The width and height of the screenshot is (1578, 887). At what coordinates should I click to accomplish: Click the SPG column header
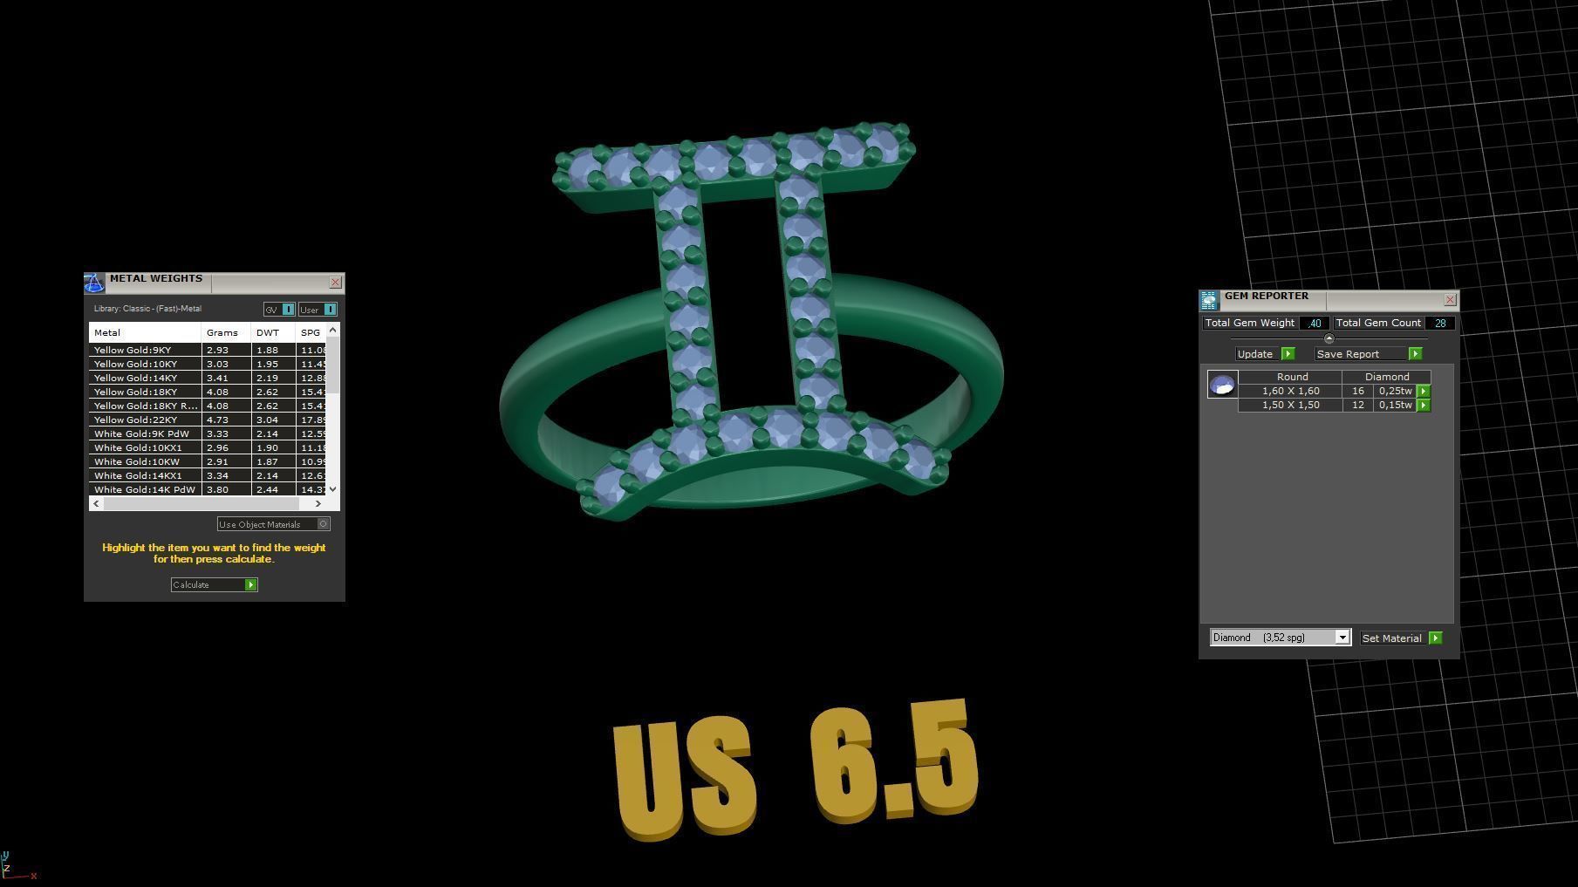(x=311, y=332)
